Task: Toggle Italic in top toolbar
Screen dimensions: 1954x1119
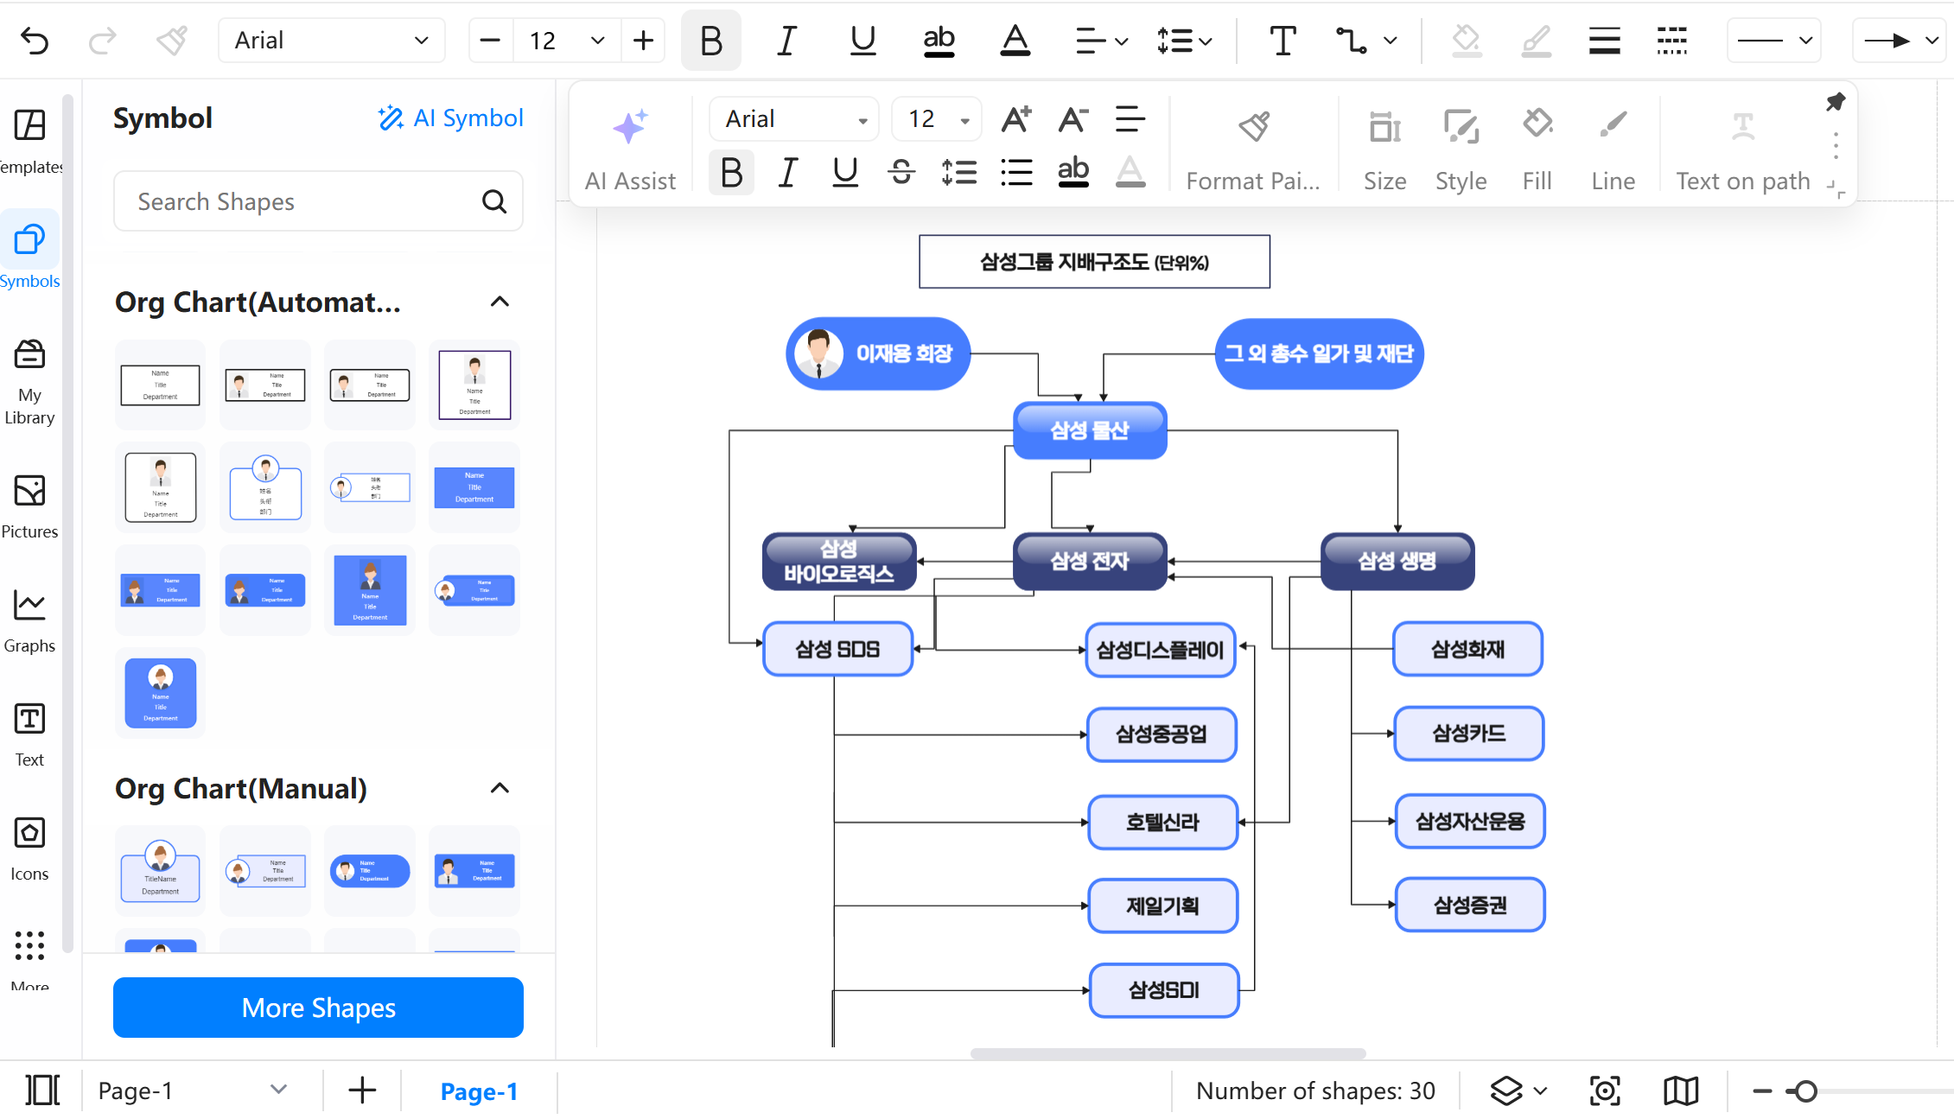Action: (x=786, y=41)
